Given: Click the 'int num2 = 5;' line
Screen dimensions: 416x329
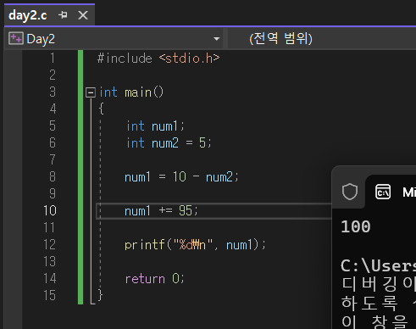Looking at the screenshot, I should pos(169,143).
